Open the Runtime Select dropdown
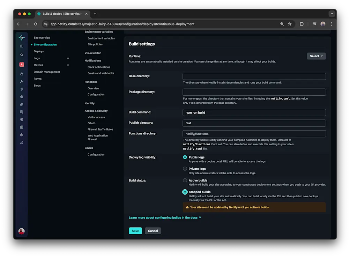350x257 pixels. click(316, 56)
